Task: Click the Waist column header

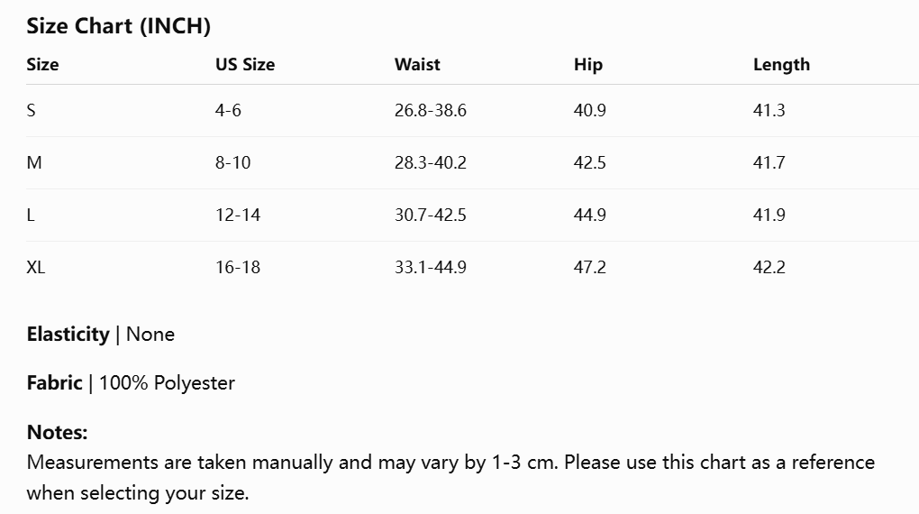Action: click(417, 64)
